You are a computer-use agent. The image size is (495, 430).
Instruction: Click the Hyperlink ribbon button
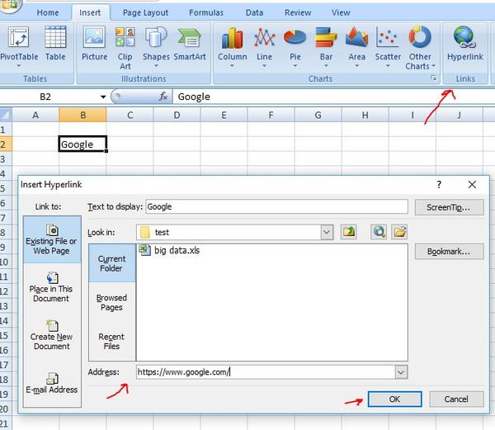(465, 45)
